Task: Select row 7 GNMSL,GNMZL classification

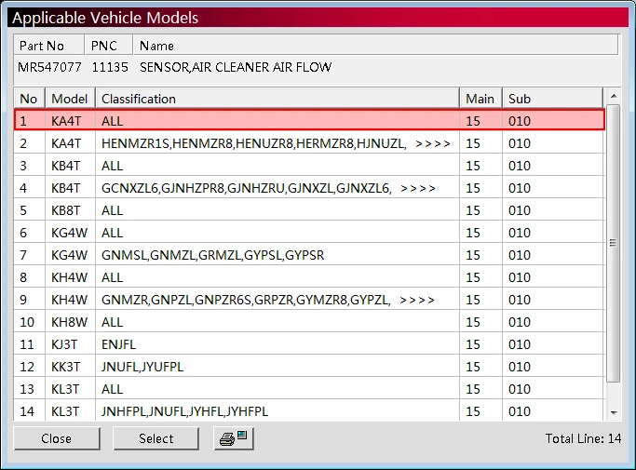Action: pos(213,255)
